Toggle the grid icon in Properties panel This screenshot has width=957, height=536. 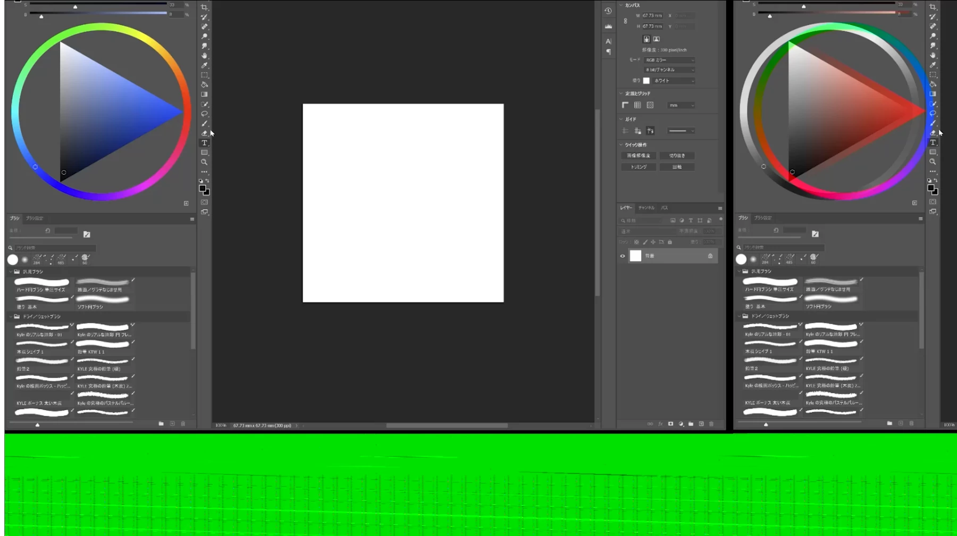[637, 105]
